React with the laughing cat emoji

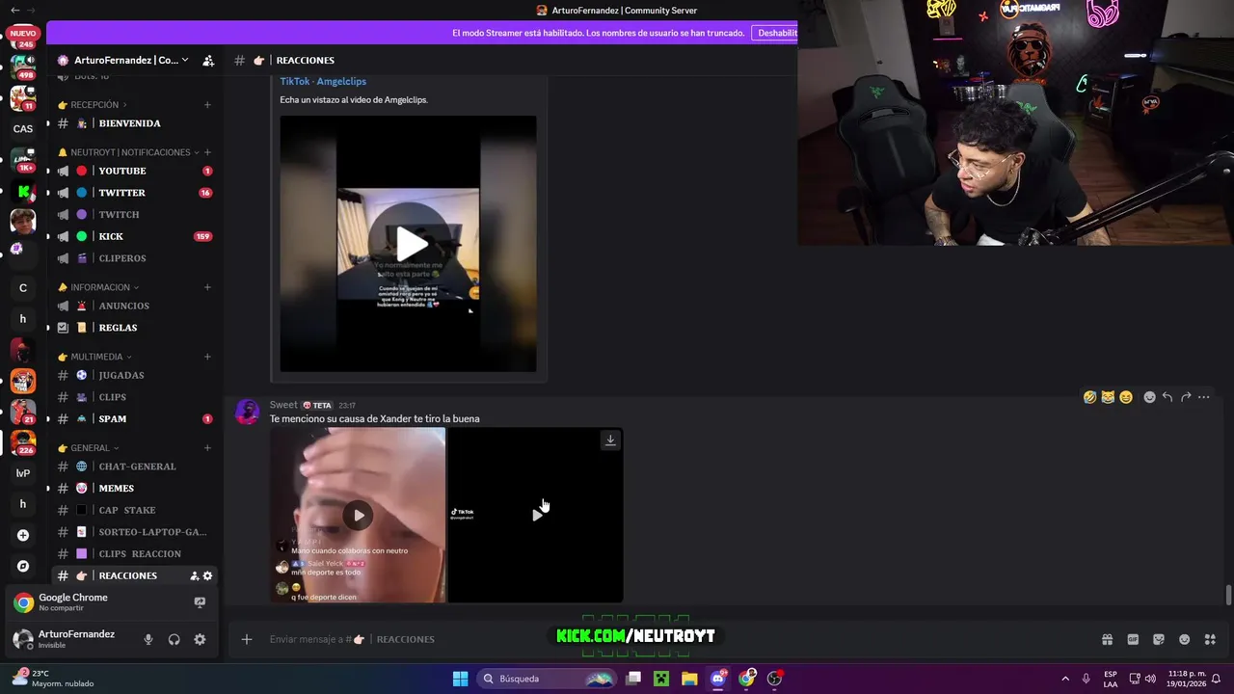click(1108, 397)
